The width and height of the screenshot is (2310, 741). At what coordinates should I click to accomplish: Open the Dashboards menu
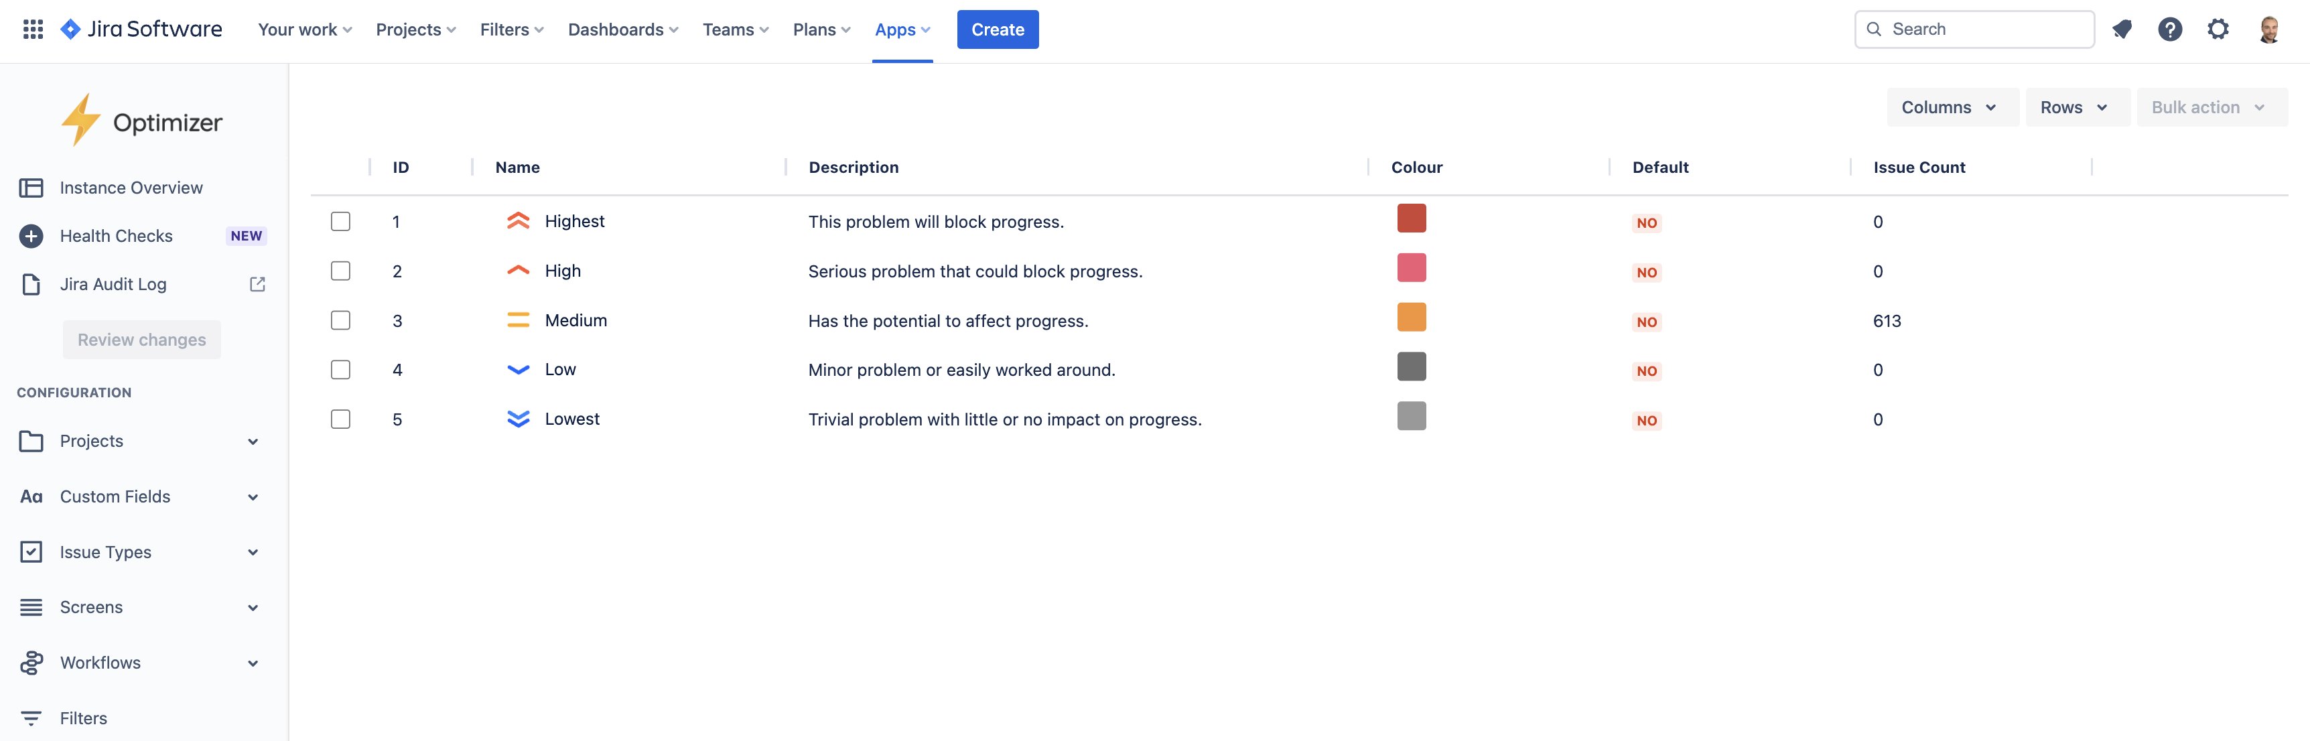[x=622, y=29]
